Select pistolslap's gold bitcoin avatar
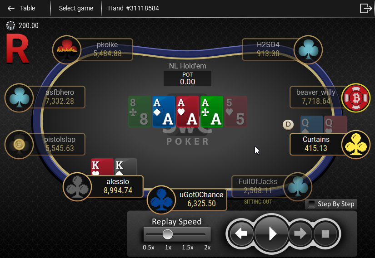This screenshot has width=375, height=258. 19,144
